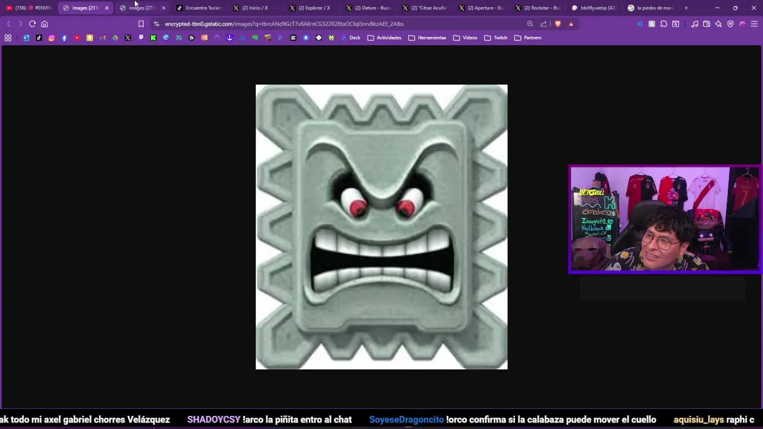The image size is (763, 429).
Task: Expand the Videos bookmarks folder
Action: coord(465,38)
